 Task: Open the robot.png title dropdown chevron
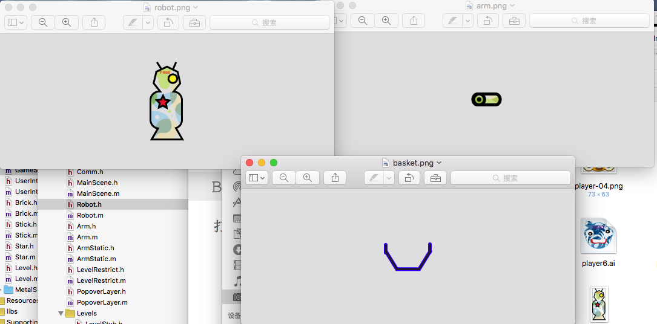click(x=196, y=7)
